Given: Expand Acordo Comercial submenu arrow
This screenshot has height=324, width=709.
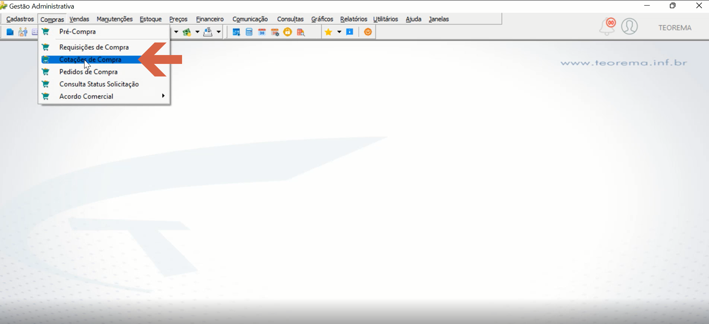Looking at the screenshot, I should 163,96.
